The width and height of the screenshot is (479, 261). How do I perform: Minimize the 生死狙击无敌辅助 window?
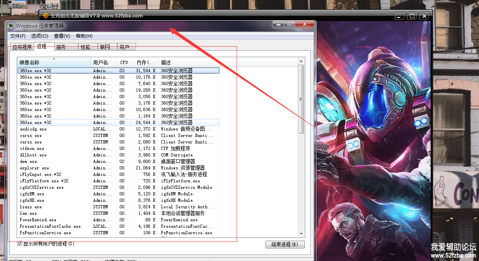tap(399, 16)
